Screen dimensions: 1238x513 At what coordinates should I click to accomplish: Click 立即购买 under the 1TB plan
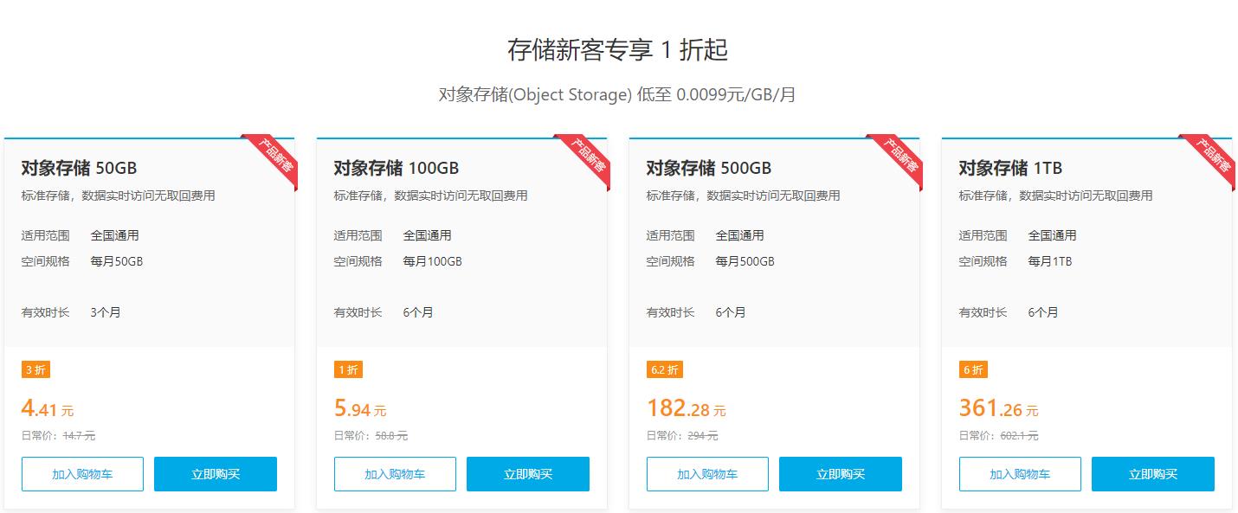(x=1153, y=474)
